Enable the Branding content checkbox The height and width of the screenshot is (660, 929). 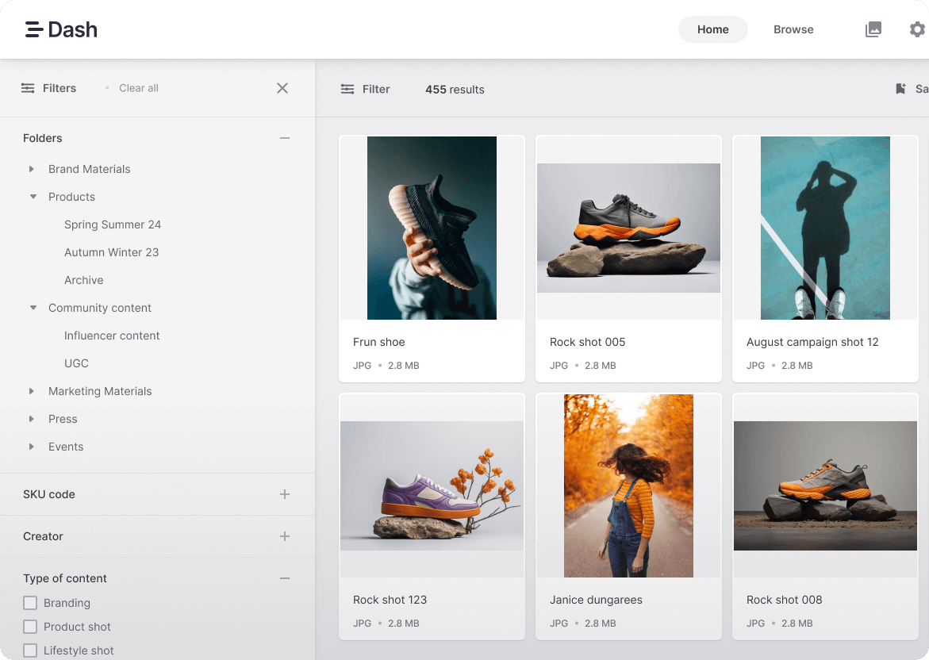(29, 603)
